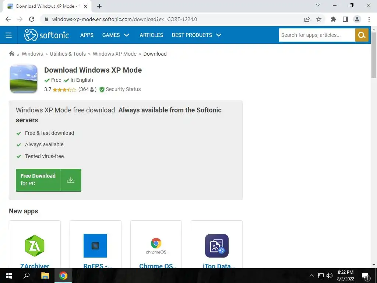
Task: Open the Softonic hamburger menu
Action: (9, 35)
